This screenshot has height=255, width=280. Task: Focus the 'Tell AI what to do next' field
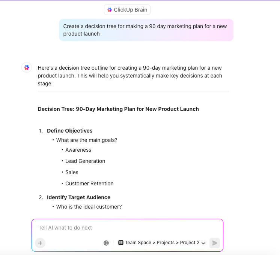(128, 228)
